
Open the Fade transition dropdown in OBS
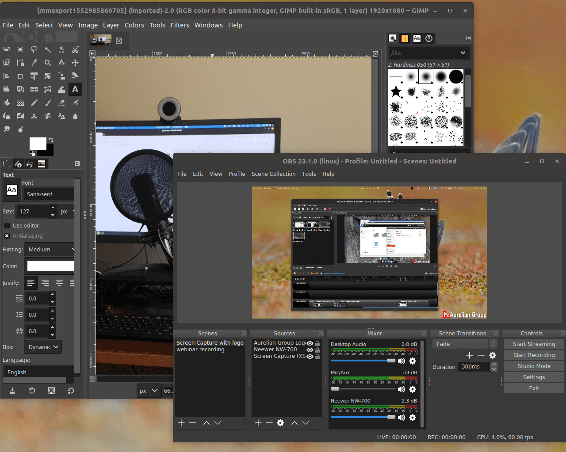click(x=465, y=344)
